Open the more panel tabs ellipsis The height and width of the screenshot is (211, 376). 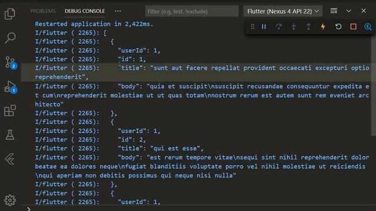coord(117,11)
